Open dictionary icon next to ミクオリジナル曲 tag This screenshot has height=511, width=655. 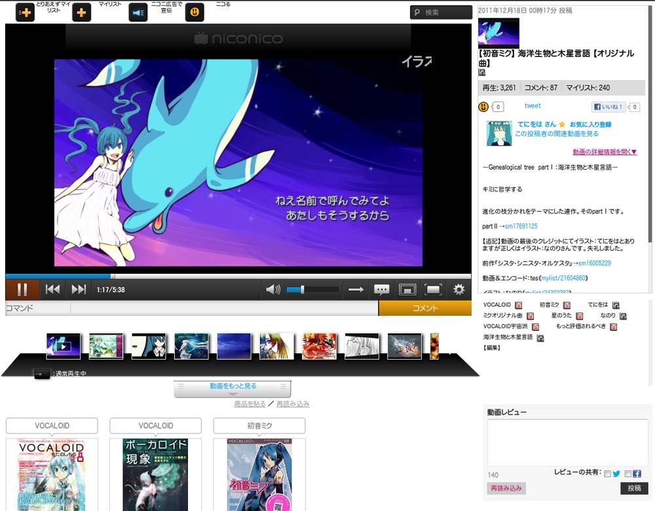531,316
